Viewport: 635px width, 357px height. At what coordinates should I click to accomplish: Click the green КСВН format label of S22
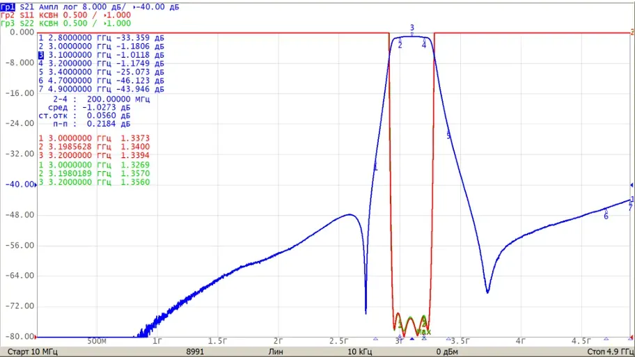[49, 23]
